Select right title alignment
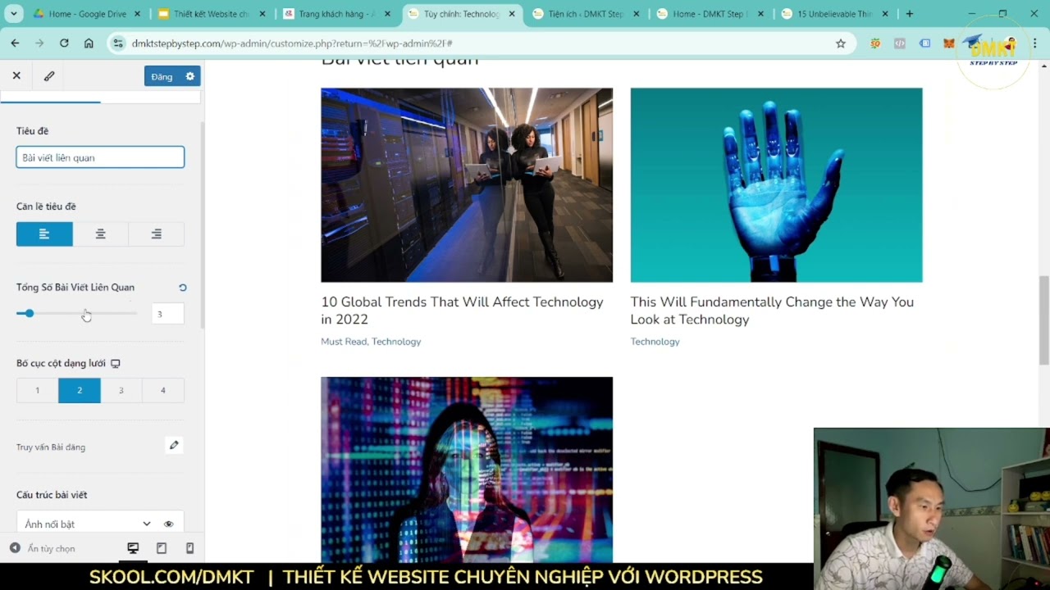The width and height of the screenshot is (1050, 590). point(156,234)
